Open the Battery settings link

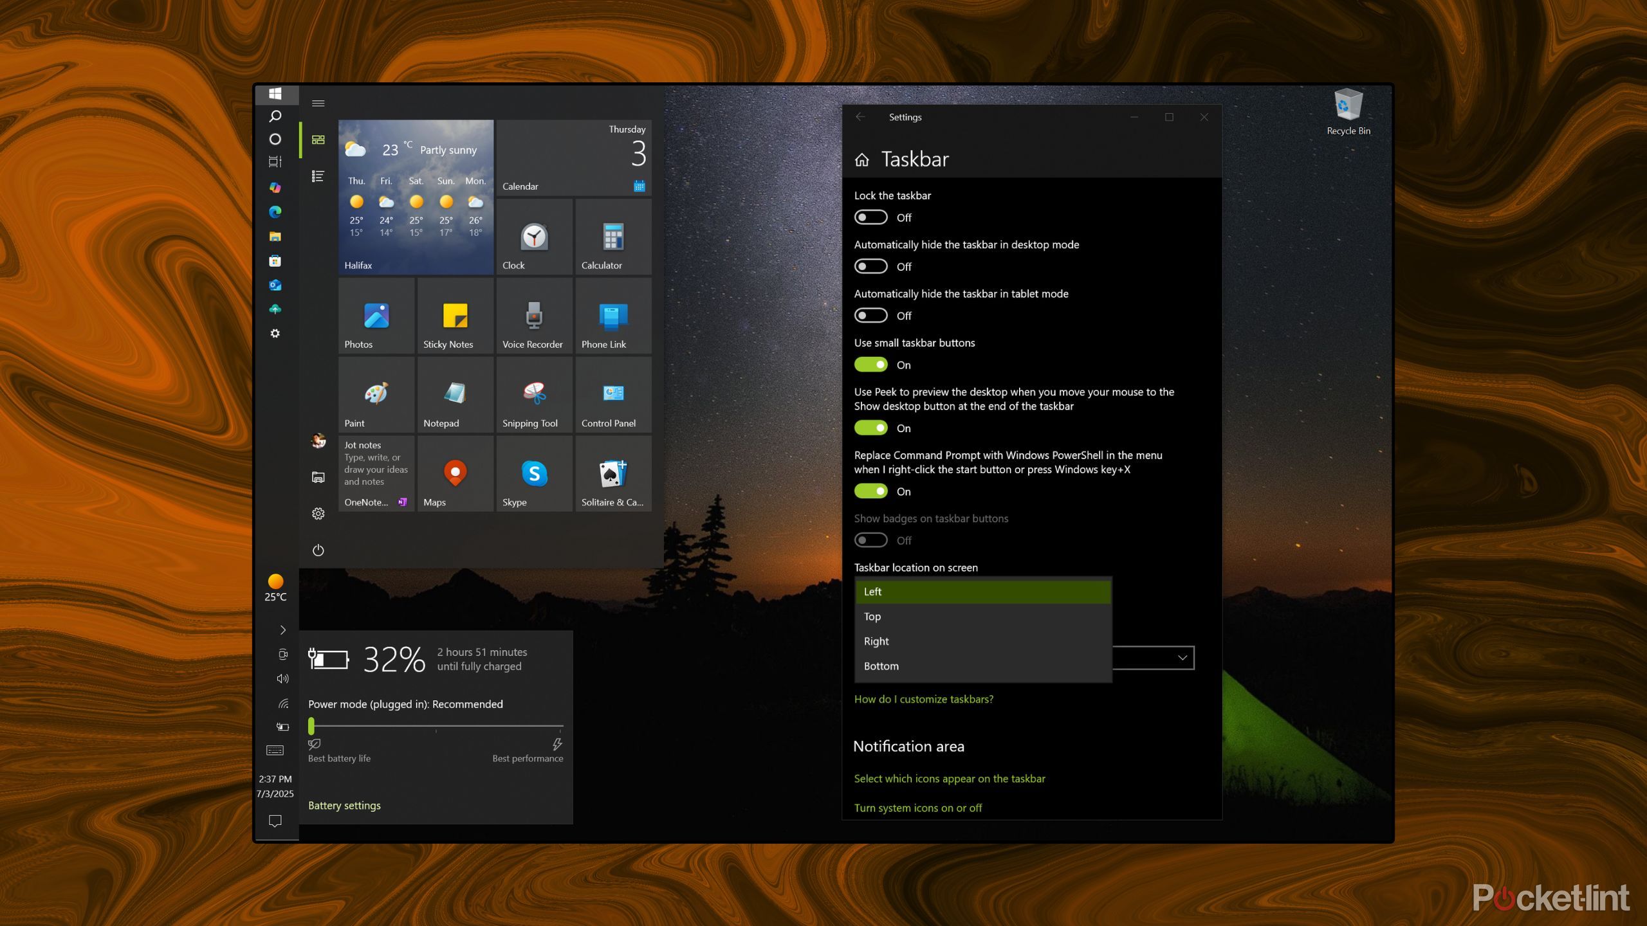pos(344,806)
